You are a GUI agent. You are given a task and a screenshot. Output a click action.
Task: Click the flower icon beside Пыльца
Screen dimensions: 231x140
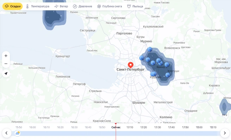pyautogui.click(x=129, y=6)
